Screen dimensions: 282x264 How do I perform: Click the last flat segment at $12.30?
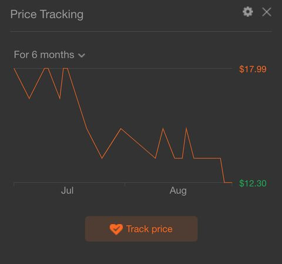coord(228,182)
